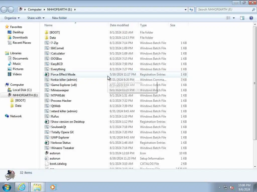Click the file list vertical scrollbar
Image resolution: width=257 pixels, height=192 pixels.
coord(255,83)
